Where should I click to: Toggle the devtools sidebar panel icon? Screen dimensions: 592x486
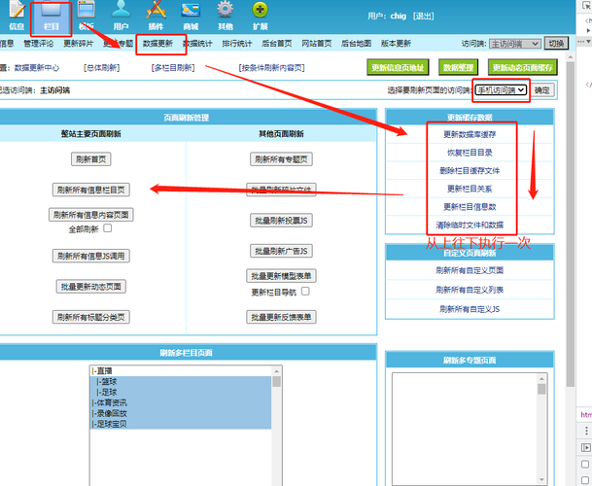coord(586,447)
